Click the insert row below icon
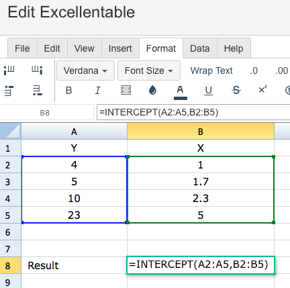290x288 pixels. click(x=37, y=91)
